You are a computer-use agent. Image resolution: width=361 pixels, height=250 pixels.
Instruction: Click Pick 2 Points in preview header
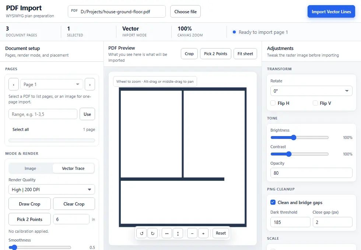coord(215,54)
